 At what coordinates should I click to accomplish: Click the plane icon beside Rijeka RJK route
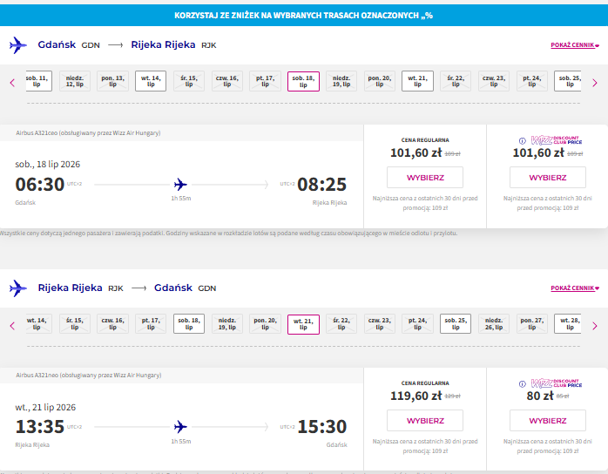(x=17, y=288)
